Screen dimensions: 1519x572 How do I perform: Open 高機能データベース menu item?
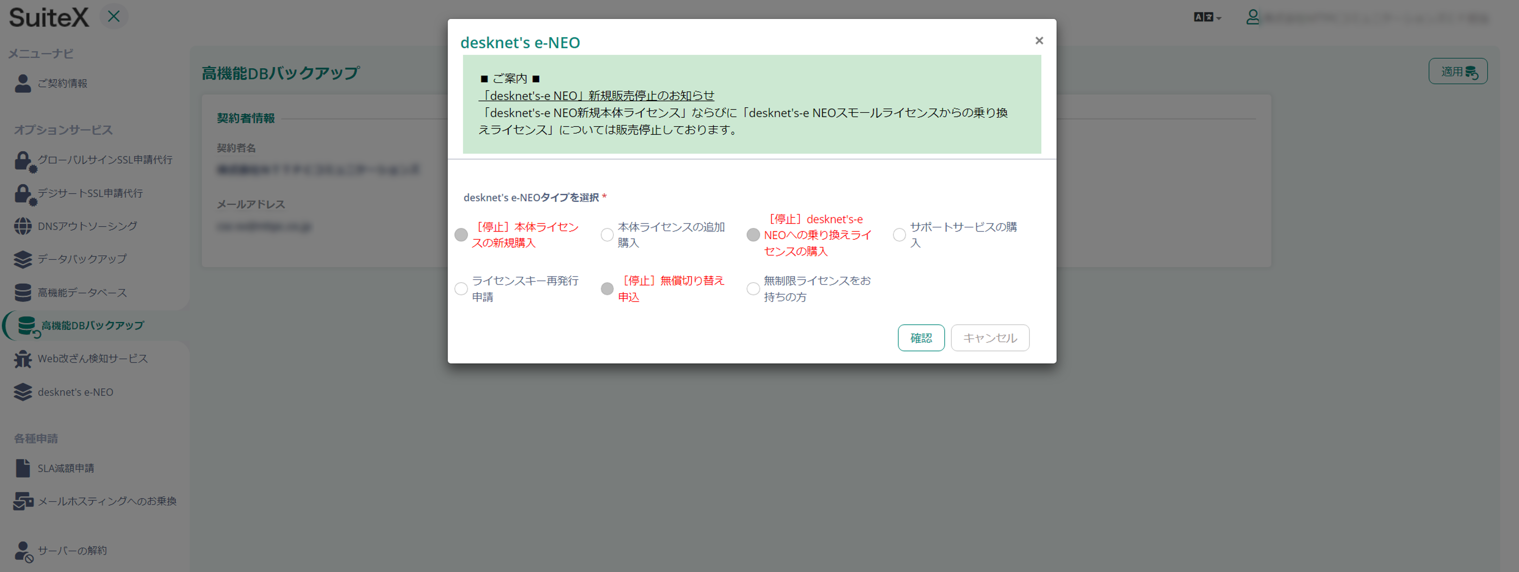(x=82, y=292)
